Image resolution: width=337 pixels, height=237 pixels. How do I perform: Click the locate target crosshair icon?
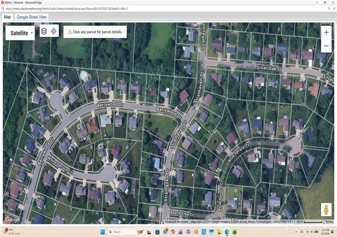click(x=54, y=32)
